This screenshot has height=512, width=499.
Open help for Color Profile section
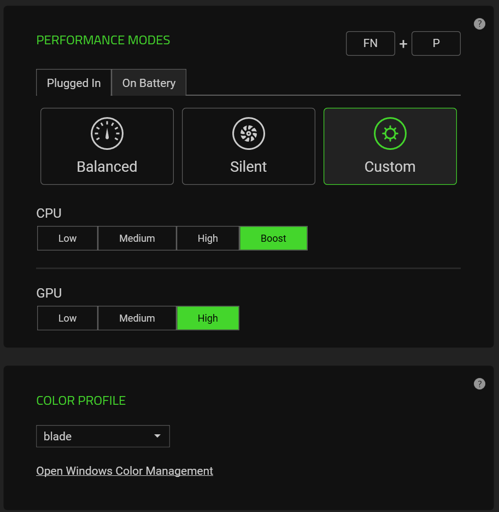tap(479, 383)
